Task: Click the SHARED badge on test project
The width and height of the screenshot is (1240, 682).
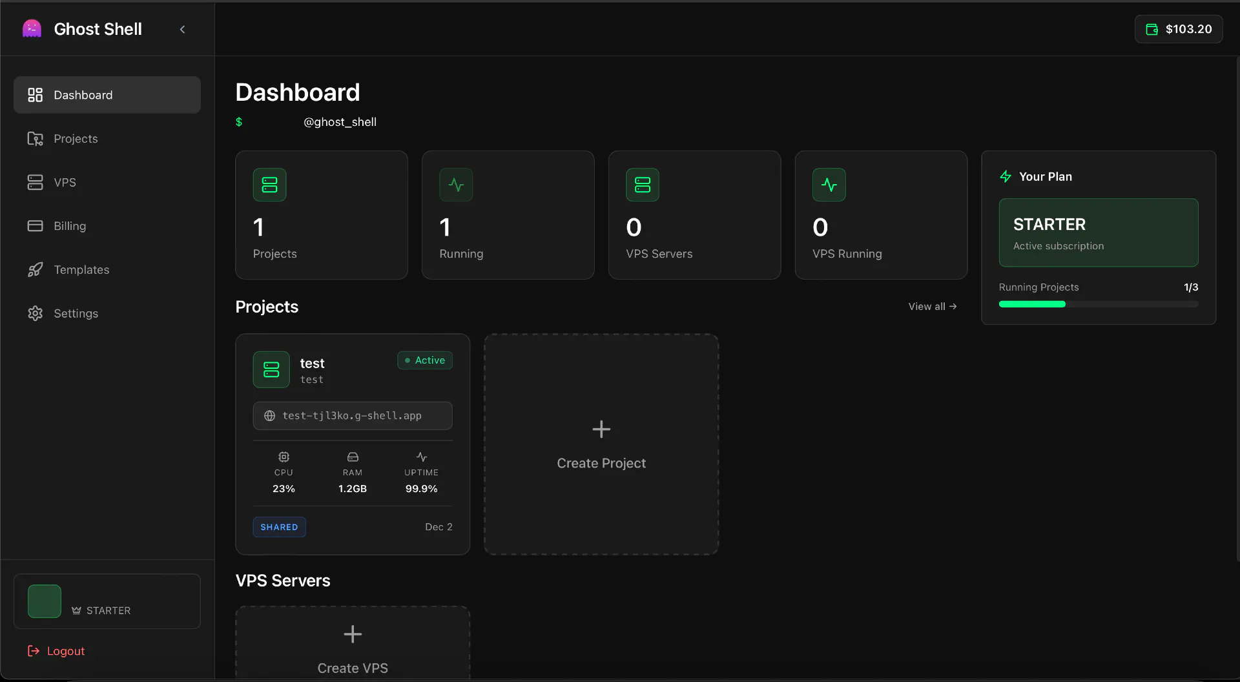Action: (280, 527)
